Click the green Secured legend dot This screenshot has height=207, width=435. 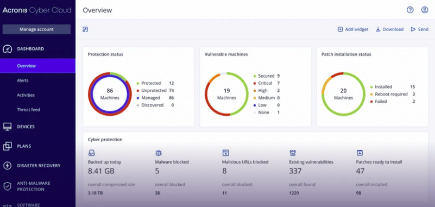254,76
